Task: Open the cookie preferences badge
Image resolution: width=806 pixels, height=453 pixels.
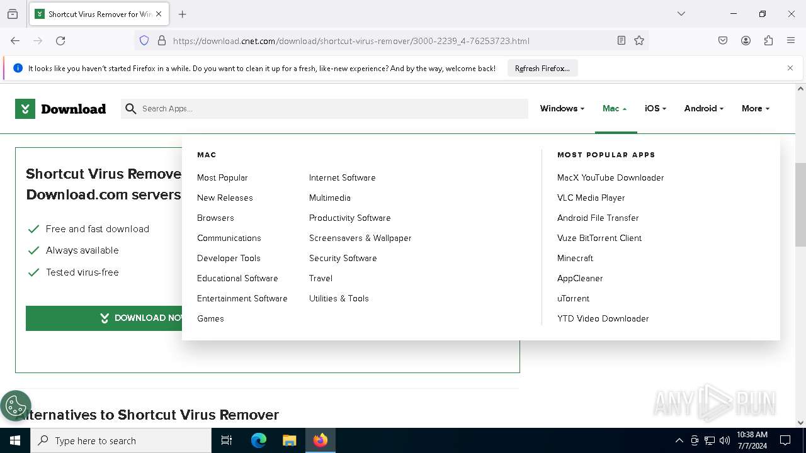Action: [16, 406]
